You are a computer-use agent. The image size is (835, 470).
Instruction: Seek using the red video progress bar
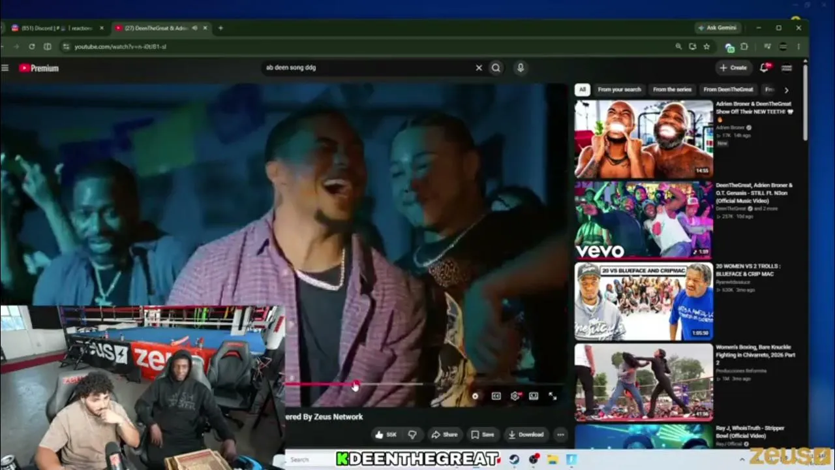424,384
